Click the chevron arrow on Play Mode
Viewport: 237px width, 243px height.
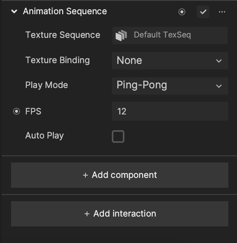(x=219, y=86)
